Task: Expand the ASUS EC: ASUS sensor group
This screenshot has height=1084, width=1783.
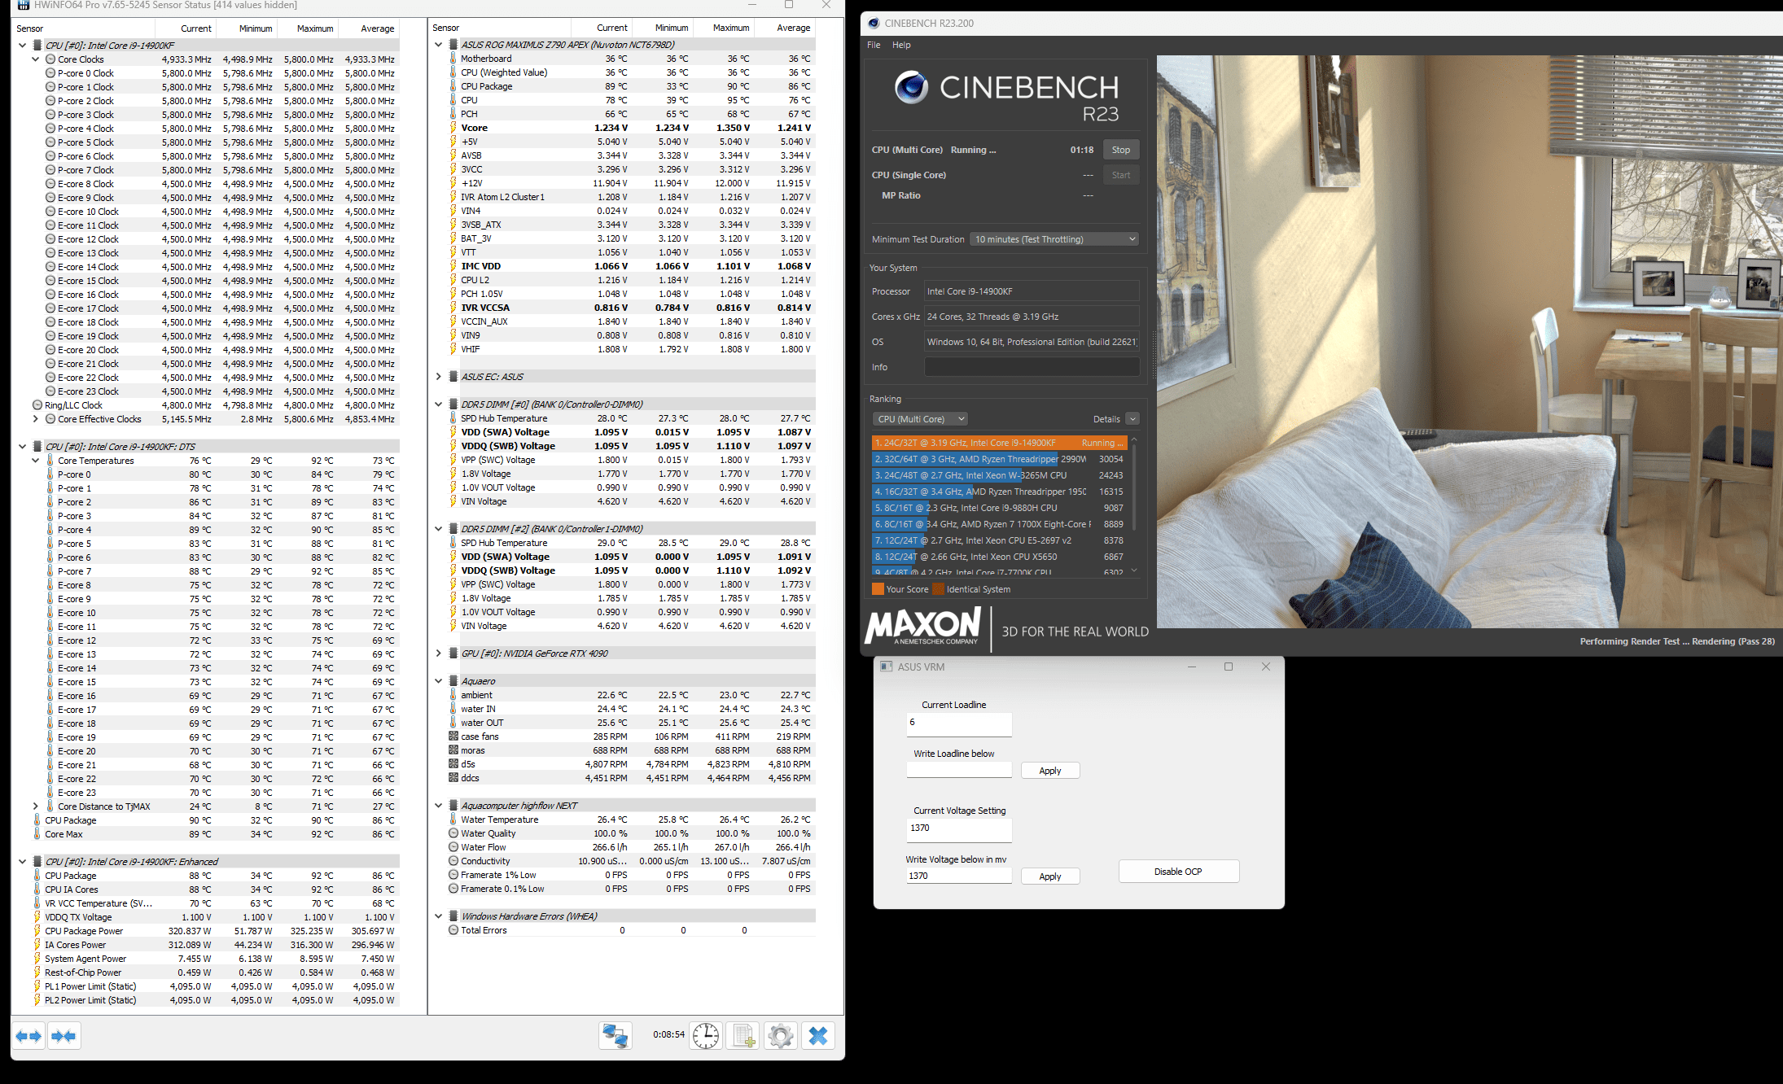Action: (x=439, y=377)
